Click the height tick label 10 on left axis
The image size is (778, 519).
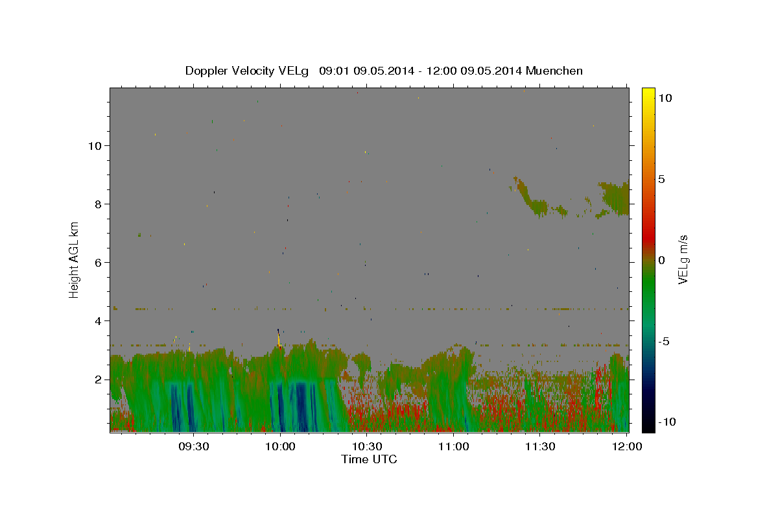click(x=95, y=146)
